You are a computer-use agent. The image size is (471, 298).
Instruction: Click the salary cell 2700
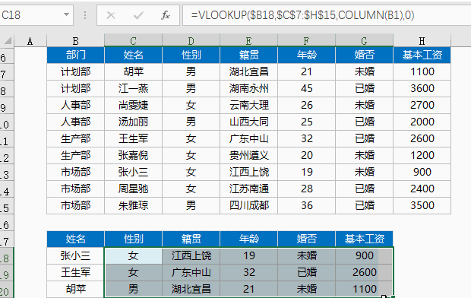click(422, 105)
